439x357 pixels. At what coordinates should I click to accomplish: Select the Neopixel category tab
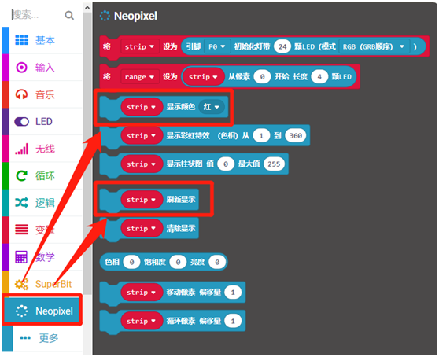[x=42, y=311]
